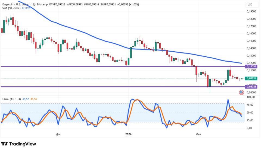Viewport: 261px width, 148px height.
Task: Click the 2026 marker on time axis
Action: [129, 134]
